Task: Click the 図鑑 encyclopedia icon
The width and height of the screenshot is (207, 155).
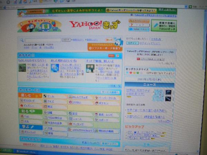Action: point(45,112)
